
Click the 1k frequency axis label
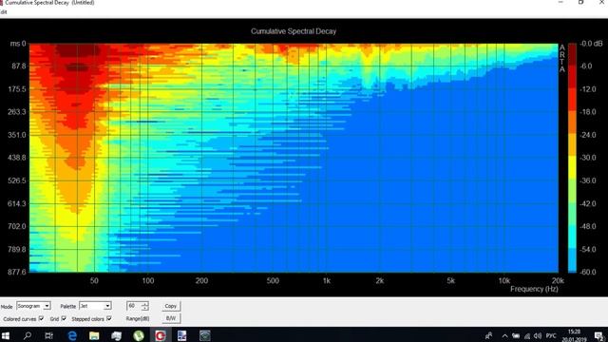pyautogui.click(x=327, y=281)
